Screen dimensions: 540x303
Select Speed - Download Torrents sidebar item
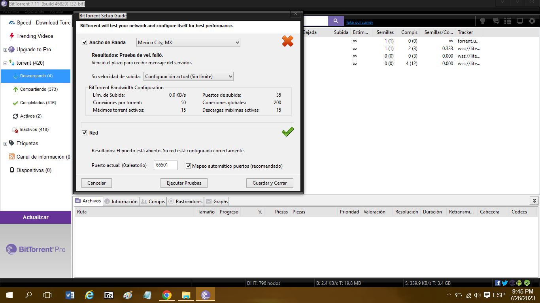pyautogui.click(x=40, y=22)
